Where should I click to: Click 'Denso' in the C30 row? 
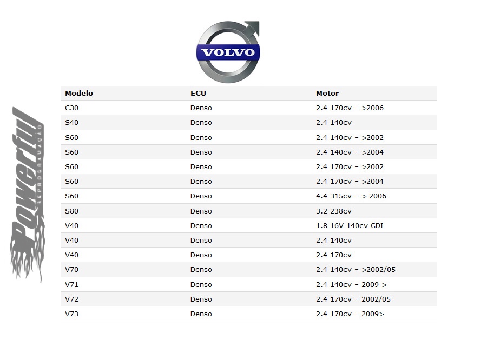201,108
